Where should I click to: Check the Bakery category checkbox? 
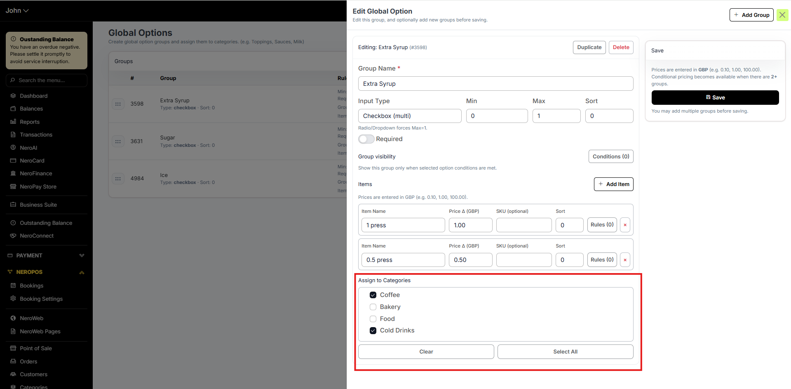click(x=373, y=307)
